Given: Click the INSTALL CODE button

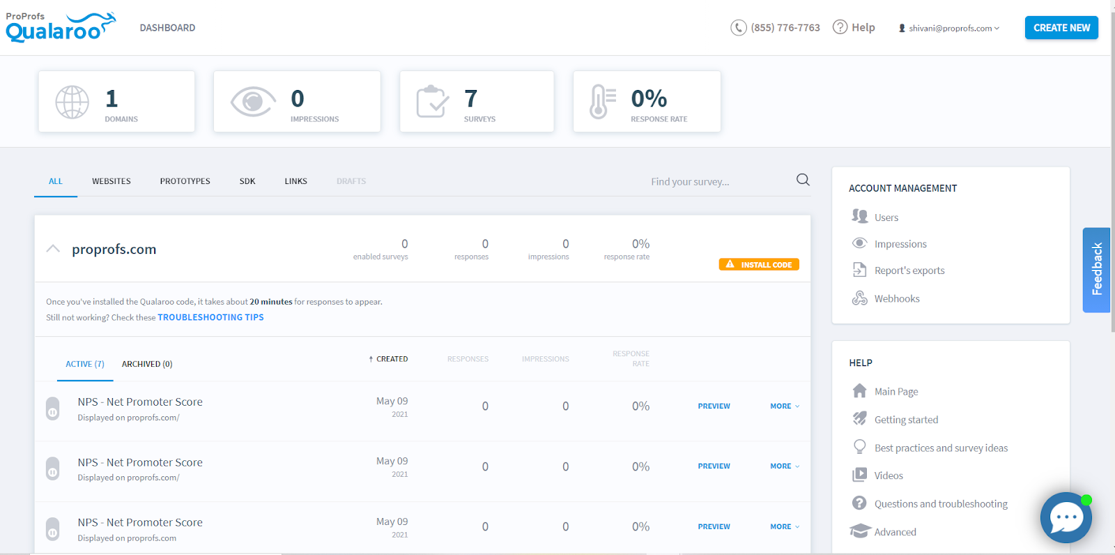Looking at the screenshot, I should [759, 264].
